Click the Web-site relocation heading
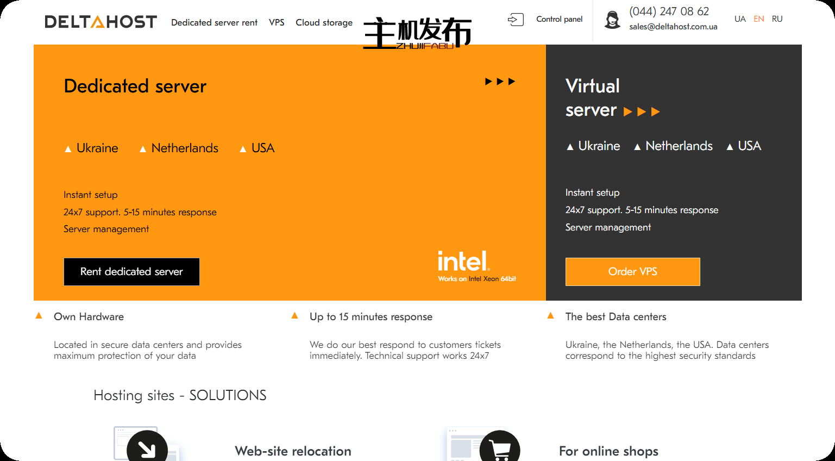This screenshot has height=461, width=835. 293,451
